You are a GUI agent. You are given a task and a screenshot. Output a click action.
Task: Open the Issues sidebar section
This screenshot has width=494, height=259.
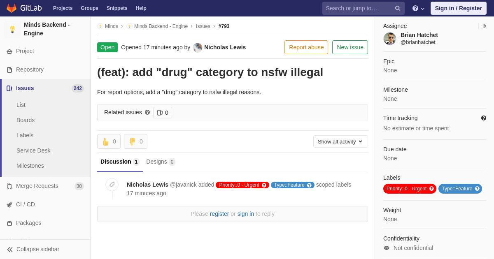pyautogui.click(x=45, y=88)
